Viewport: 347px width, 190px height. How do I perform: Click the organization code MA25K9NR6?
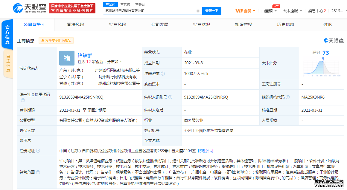[313, 97]
